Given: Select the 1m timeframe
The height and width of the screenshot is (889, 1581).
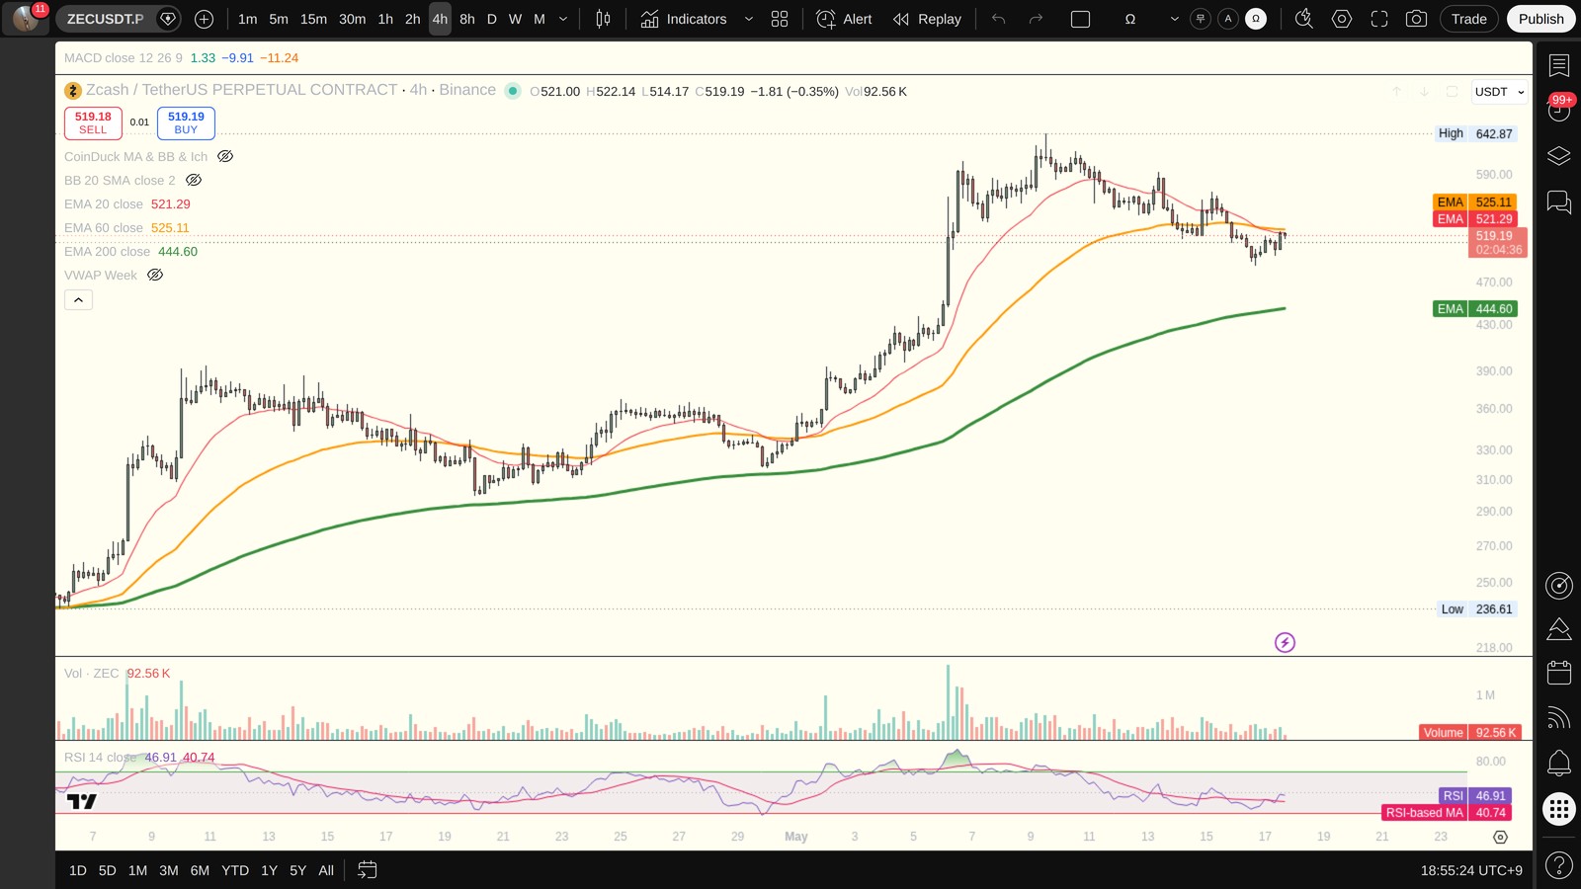Looking at the screenshot, I should [247, 19].
